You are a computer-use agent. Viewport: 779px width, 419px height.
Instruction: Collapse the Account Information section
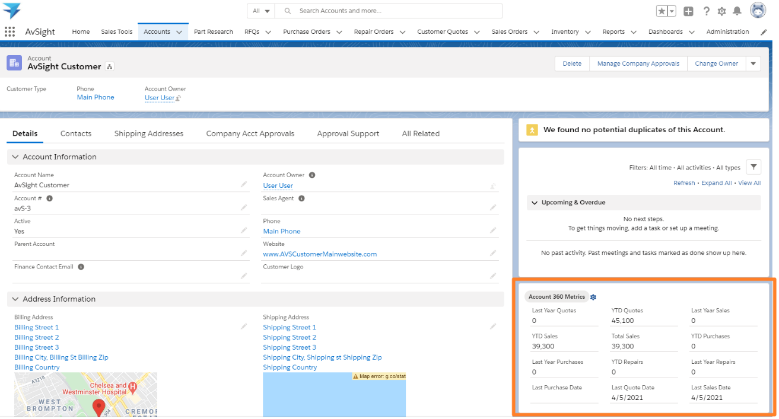[x=15, y=157]
